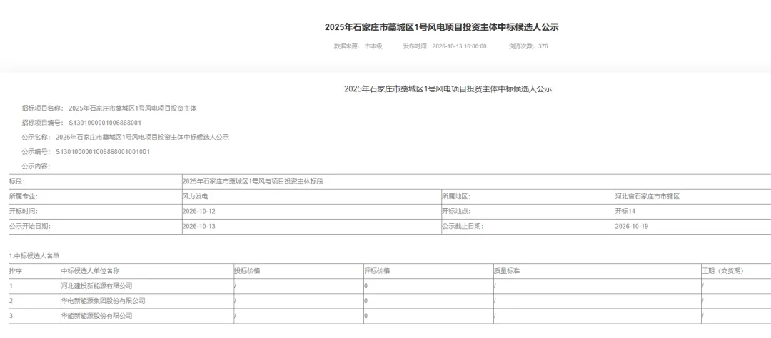Click the 中标候选人单位名称 column header
Image resolution: width=771 pixels, height=338 pixels.
[x=147, y=271]
